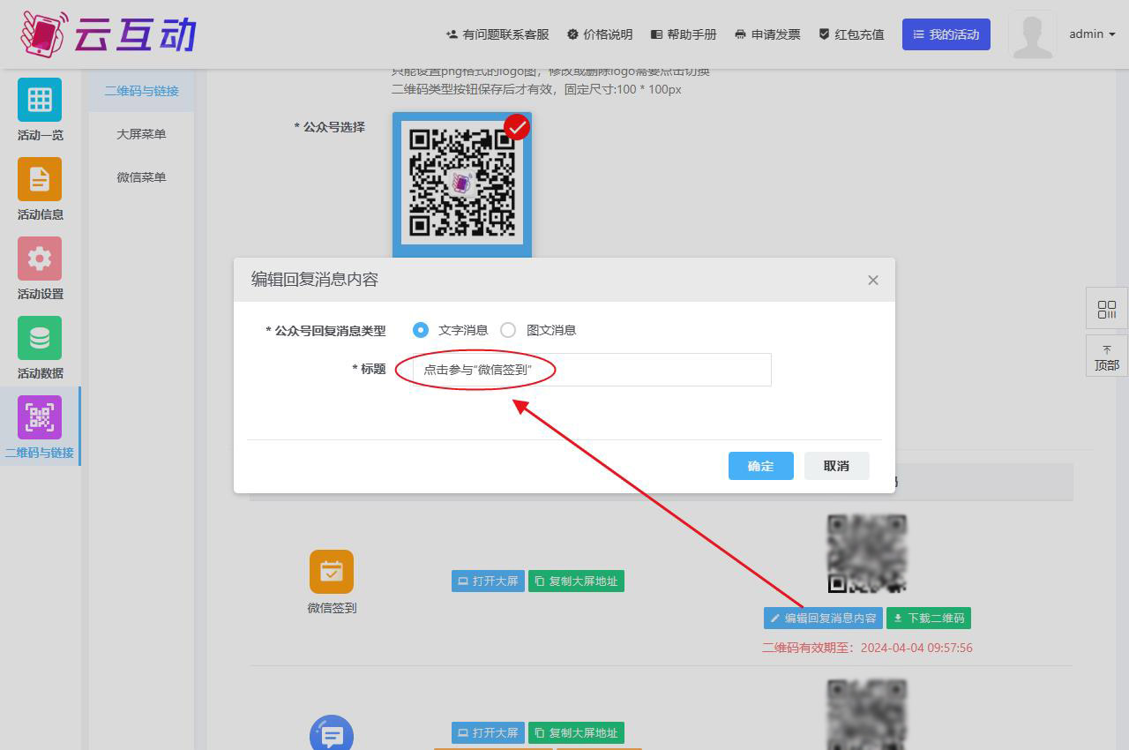
Task: Click the 公众号回复消息类型 label
Action: point(325,331)
